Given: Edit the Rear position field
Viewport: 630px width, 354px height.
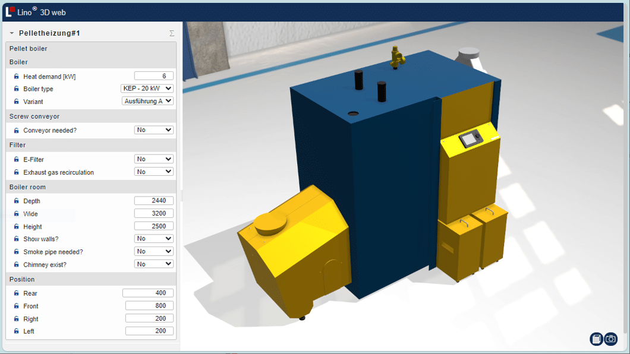Looking at the screenshot, I should (x=148, y=293).
